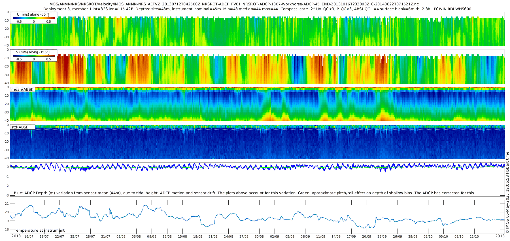Click the .nc file path title
The image size is (510, 241).
point(233,4)
